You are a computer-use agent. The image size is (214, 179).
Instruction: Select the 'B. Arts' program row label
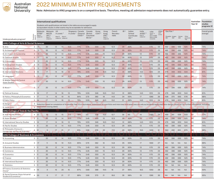[6, 47]
